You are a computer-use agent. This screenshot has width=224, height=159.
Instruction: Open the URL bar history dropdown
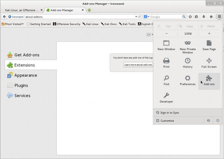pyautogui.click(x=136, y=16)
